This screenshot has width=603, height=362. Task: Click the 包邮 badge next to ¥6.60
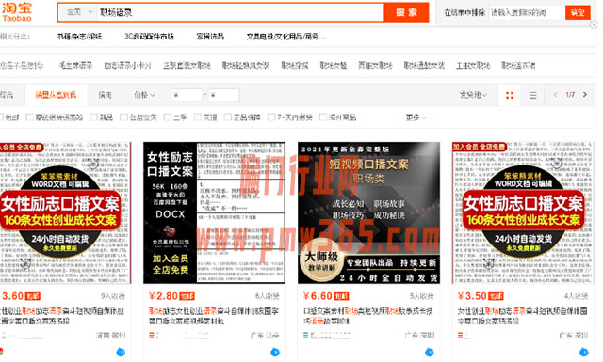pos(341,296)
